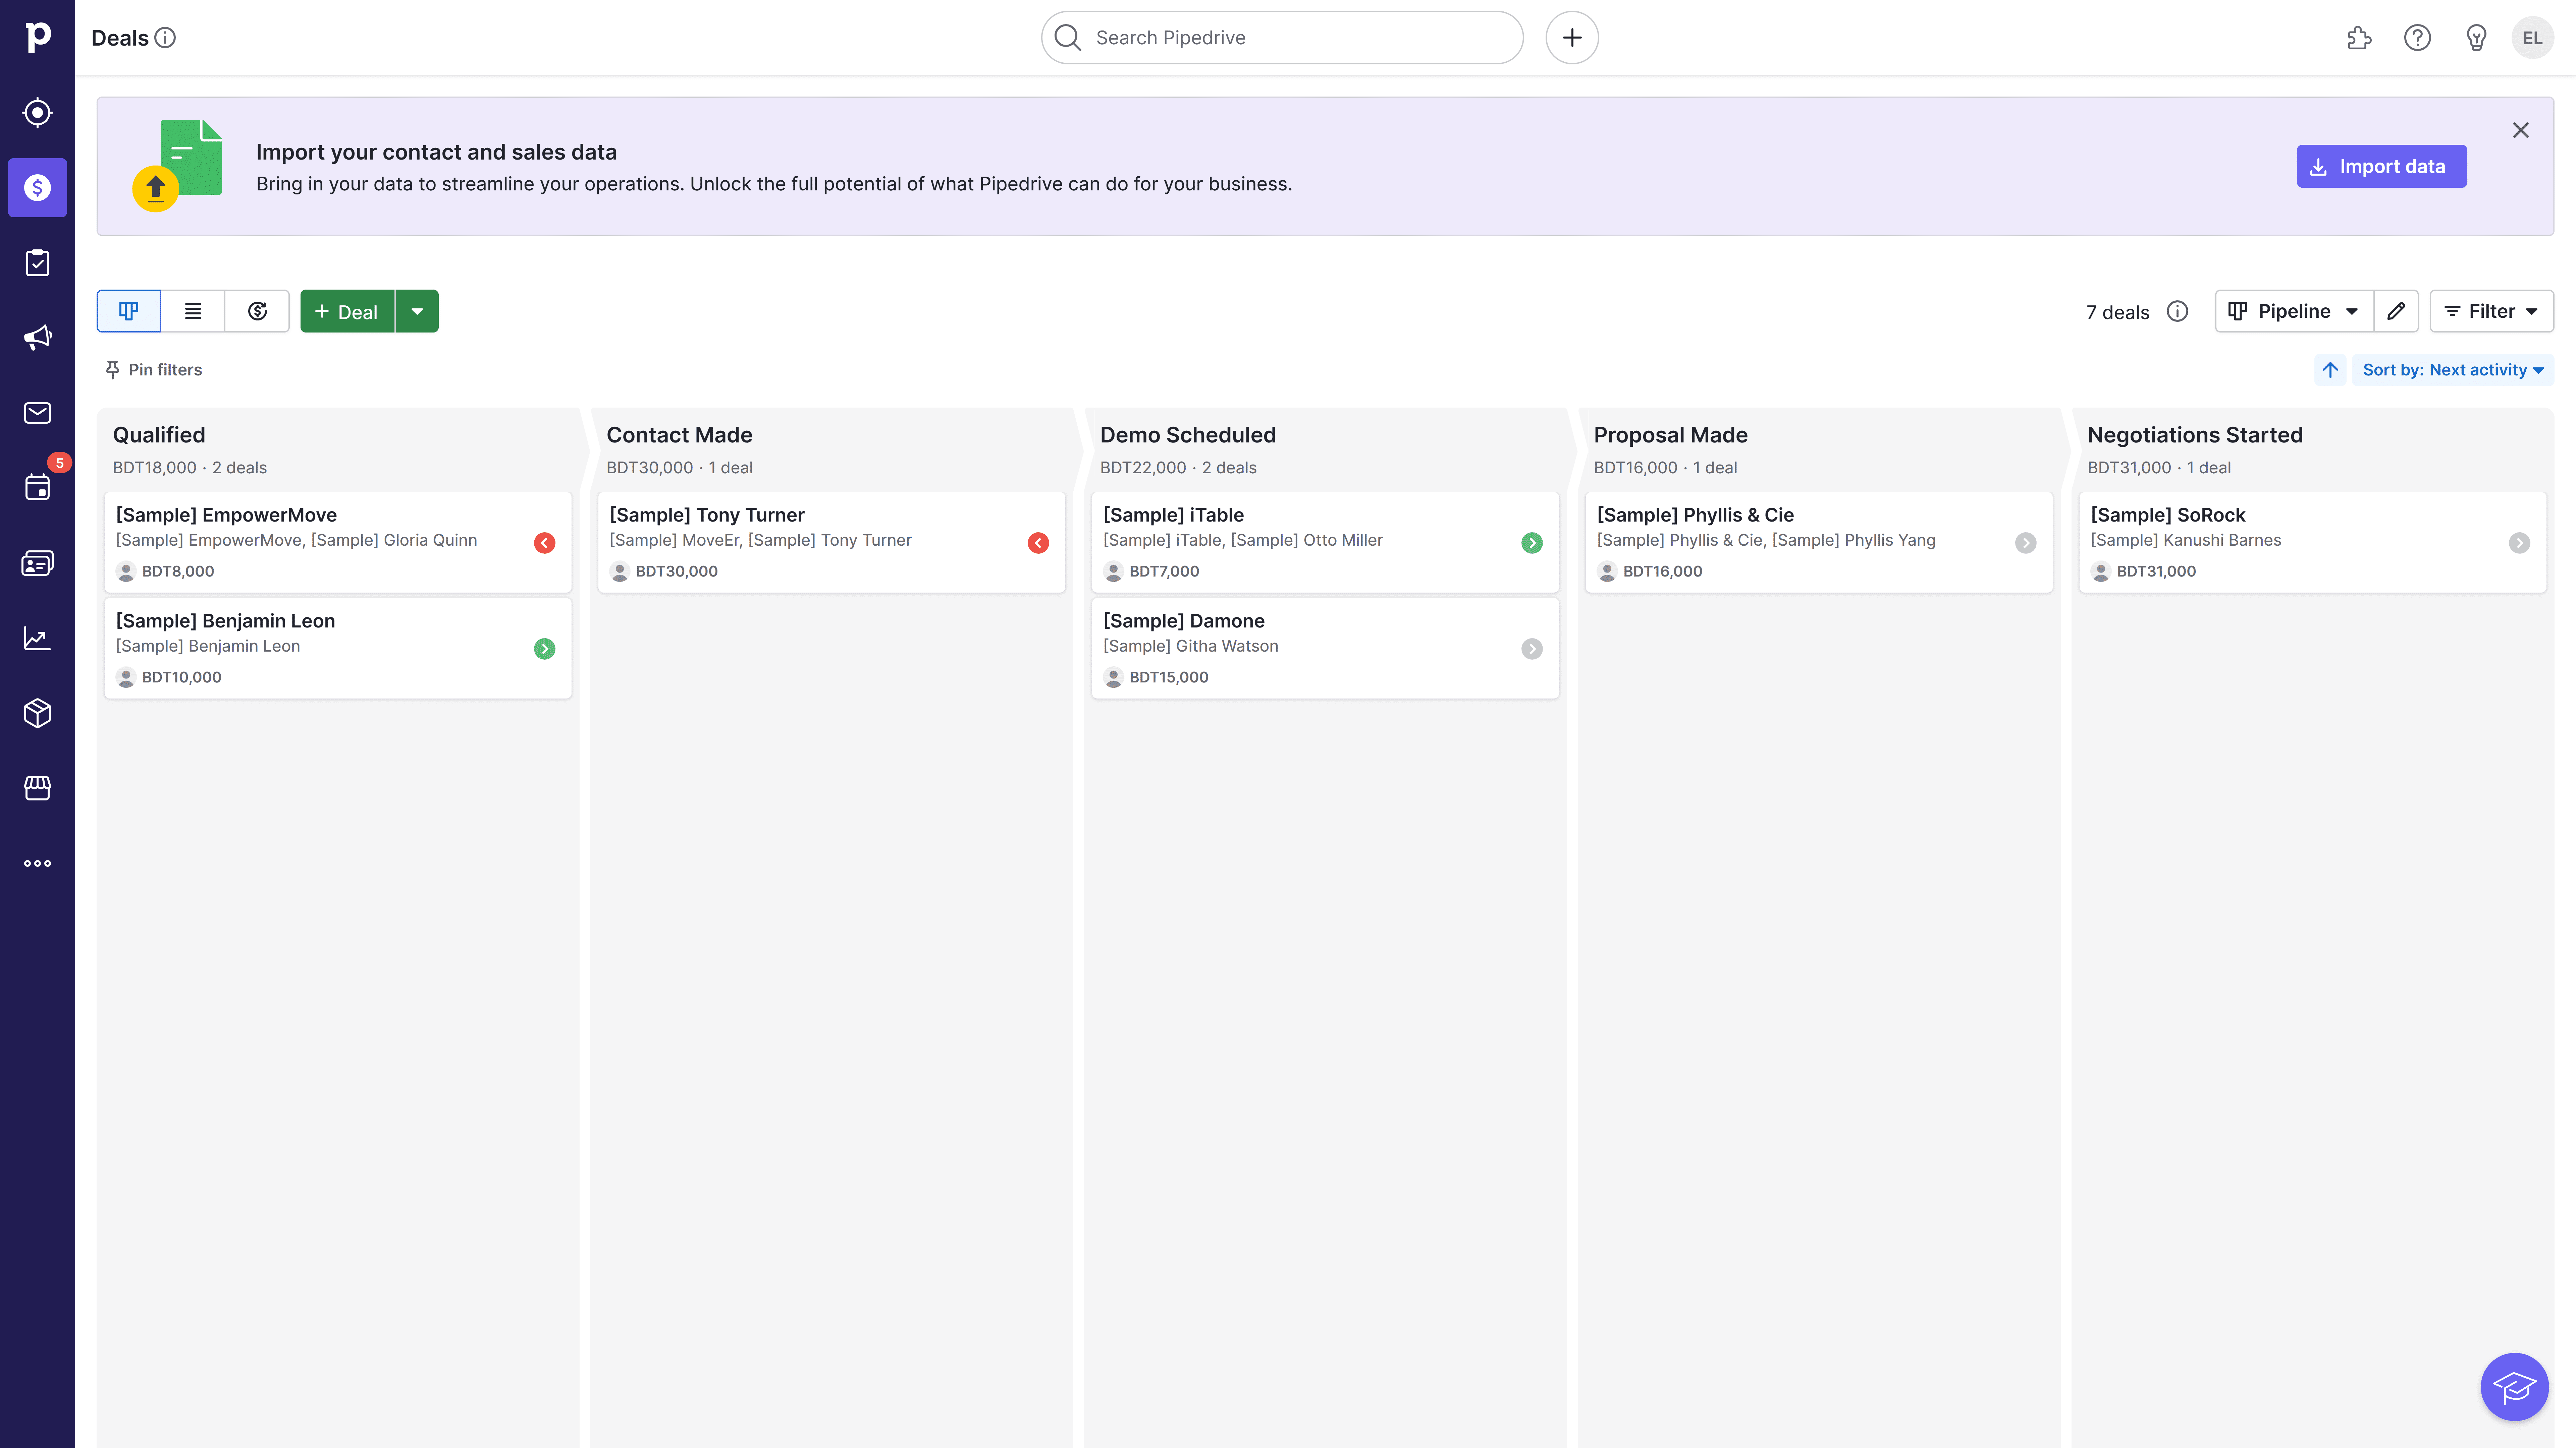
Task: Click the Negotiations Started stage header
Action: pos(2195,435)
